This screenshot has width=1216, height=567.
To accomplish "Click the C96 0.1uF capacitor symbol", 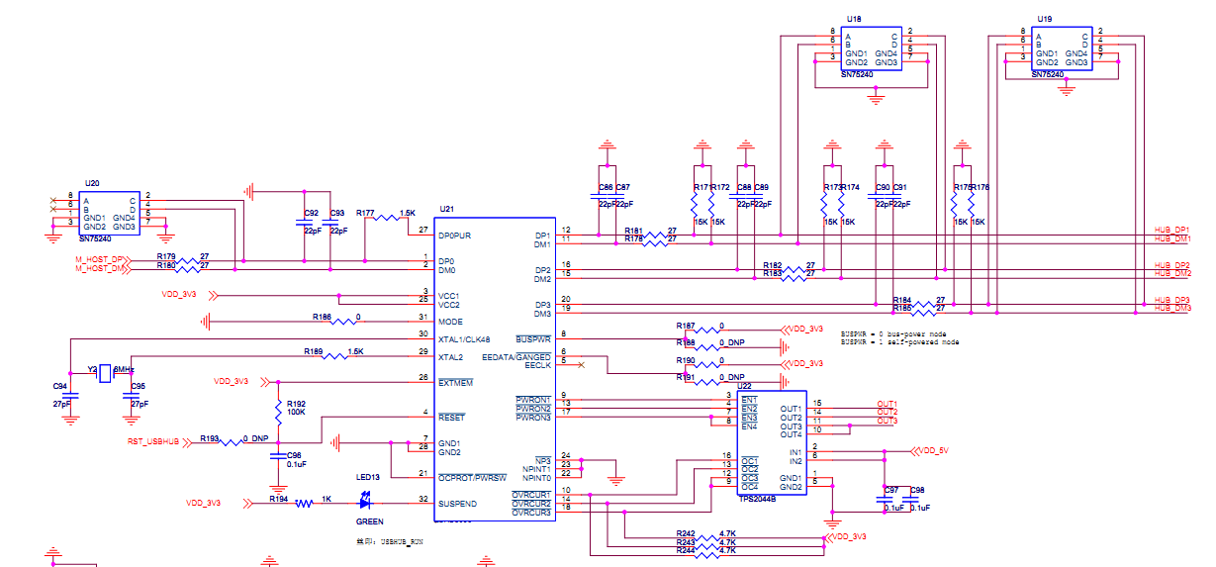I will 278,455.
